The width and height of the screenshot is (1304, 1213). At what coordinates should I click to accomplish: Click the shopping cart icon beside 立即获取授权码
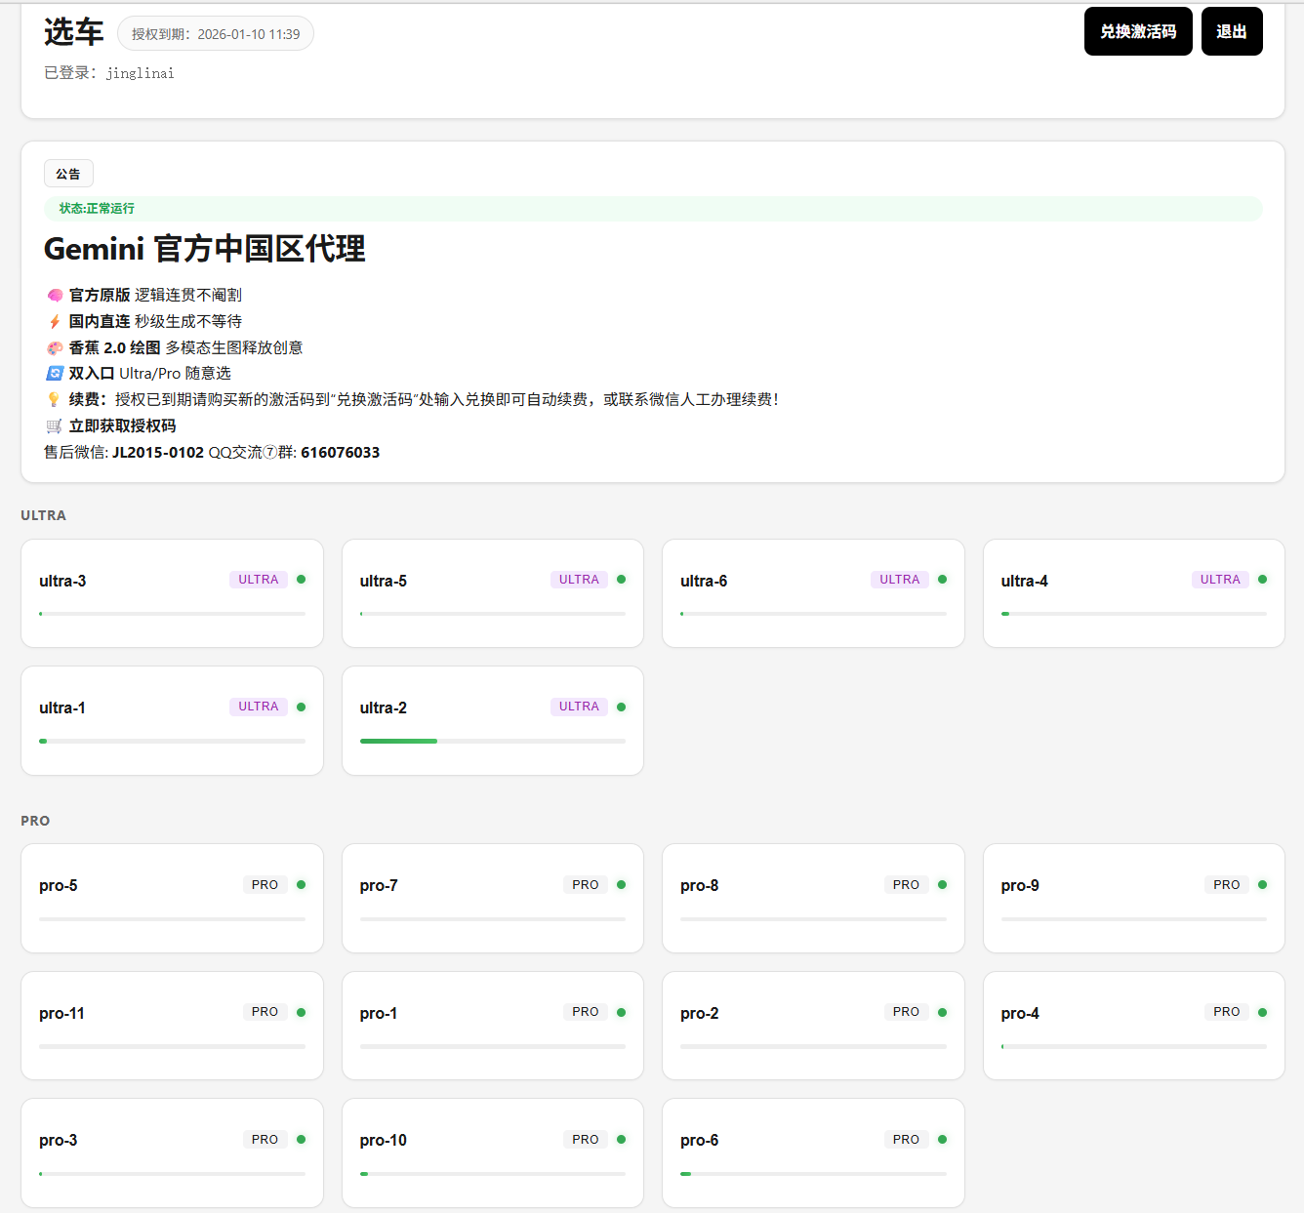[x=55, y=425]
